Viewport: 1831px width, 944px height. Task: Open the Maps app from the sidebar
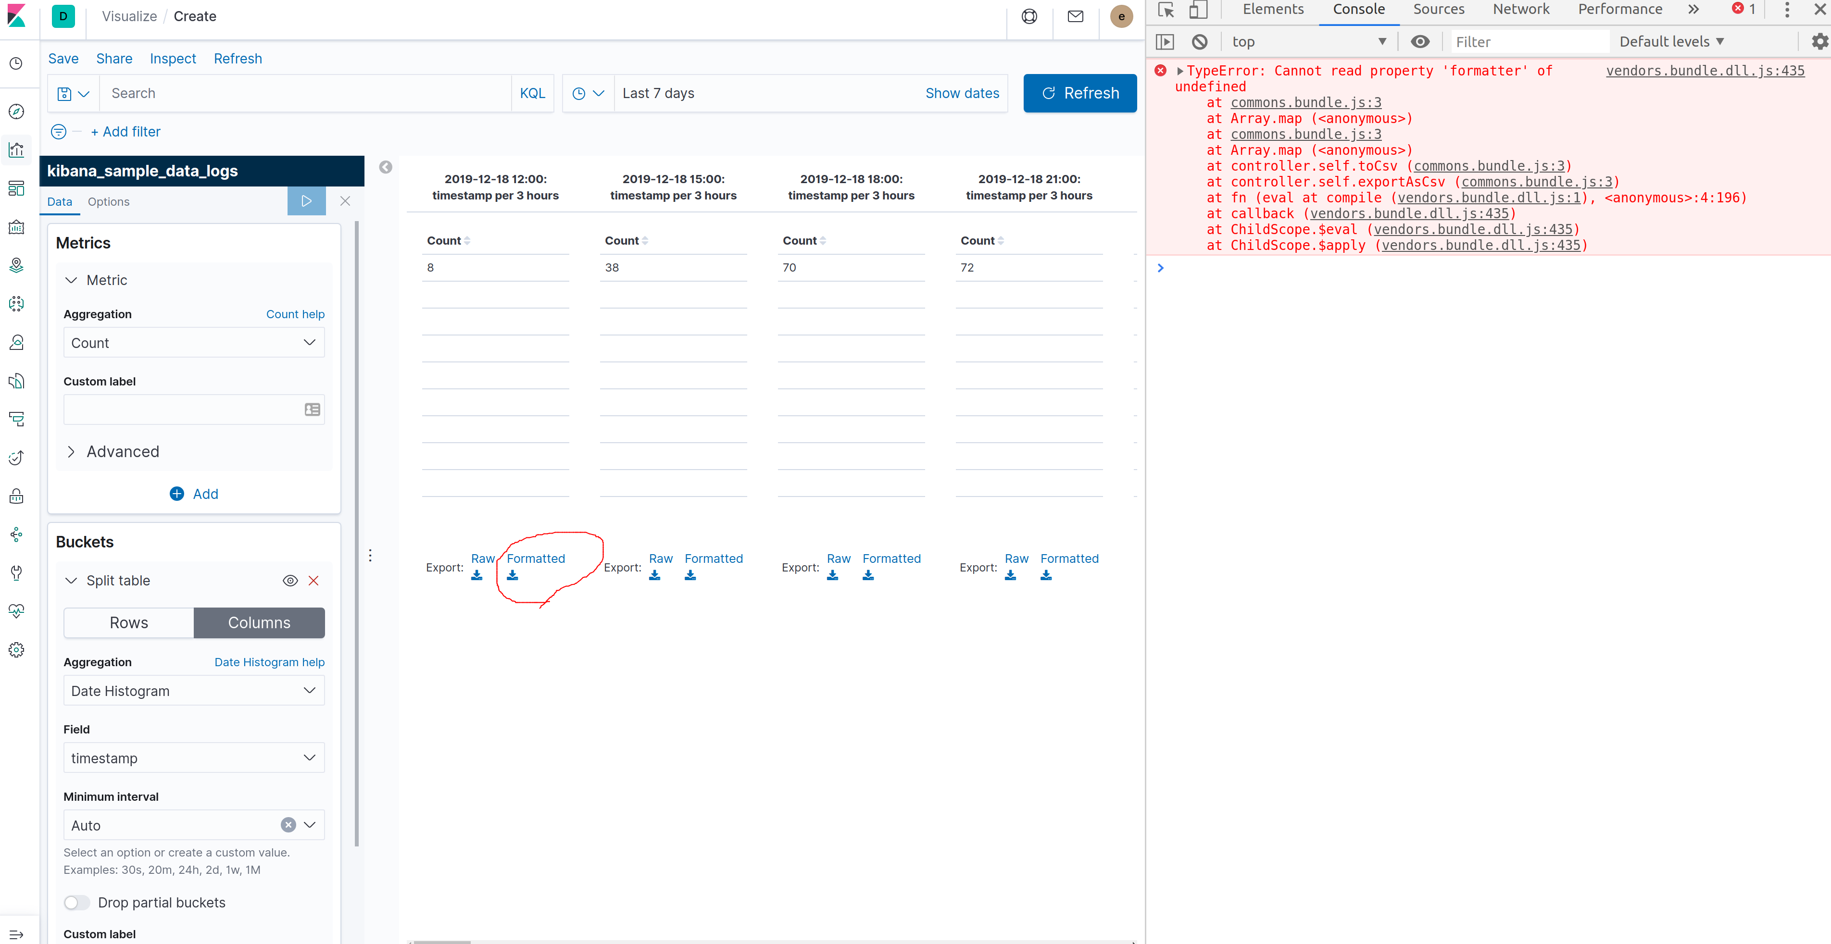(x=16, y=265)
